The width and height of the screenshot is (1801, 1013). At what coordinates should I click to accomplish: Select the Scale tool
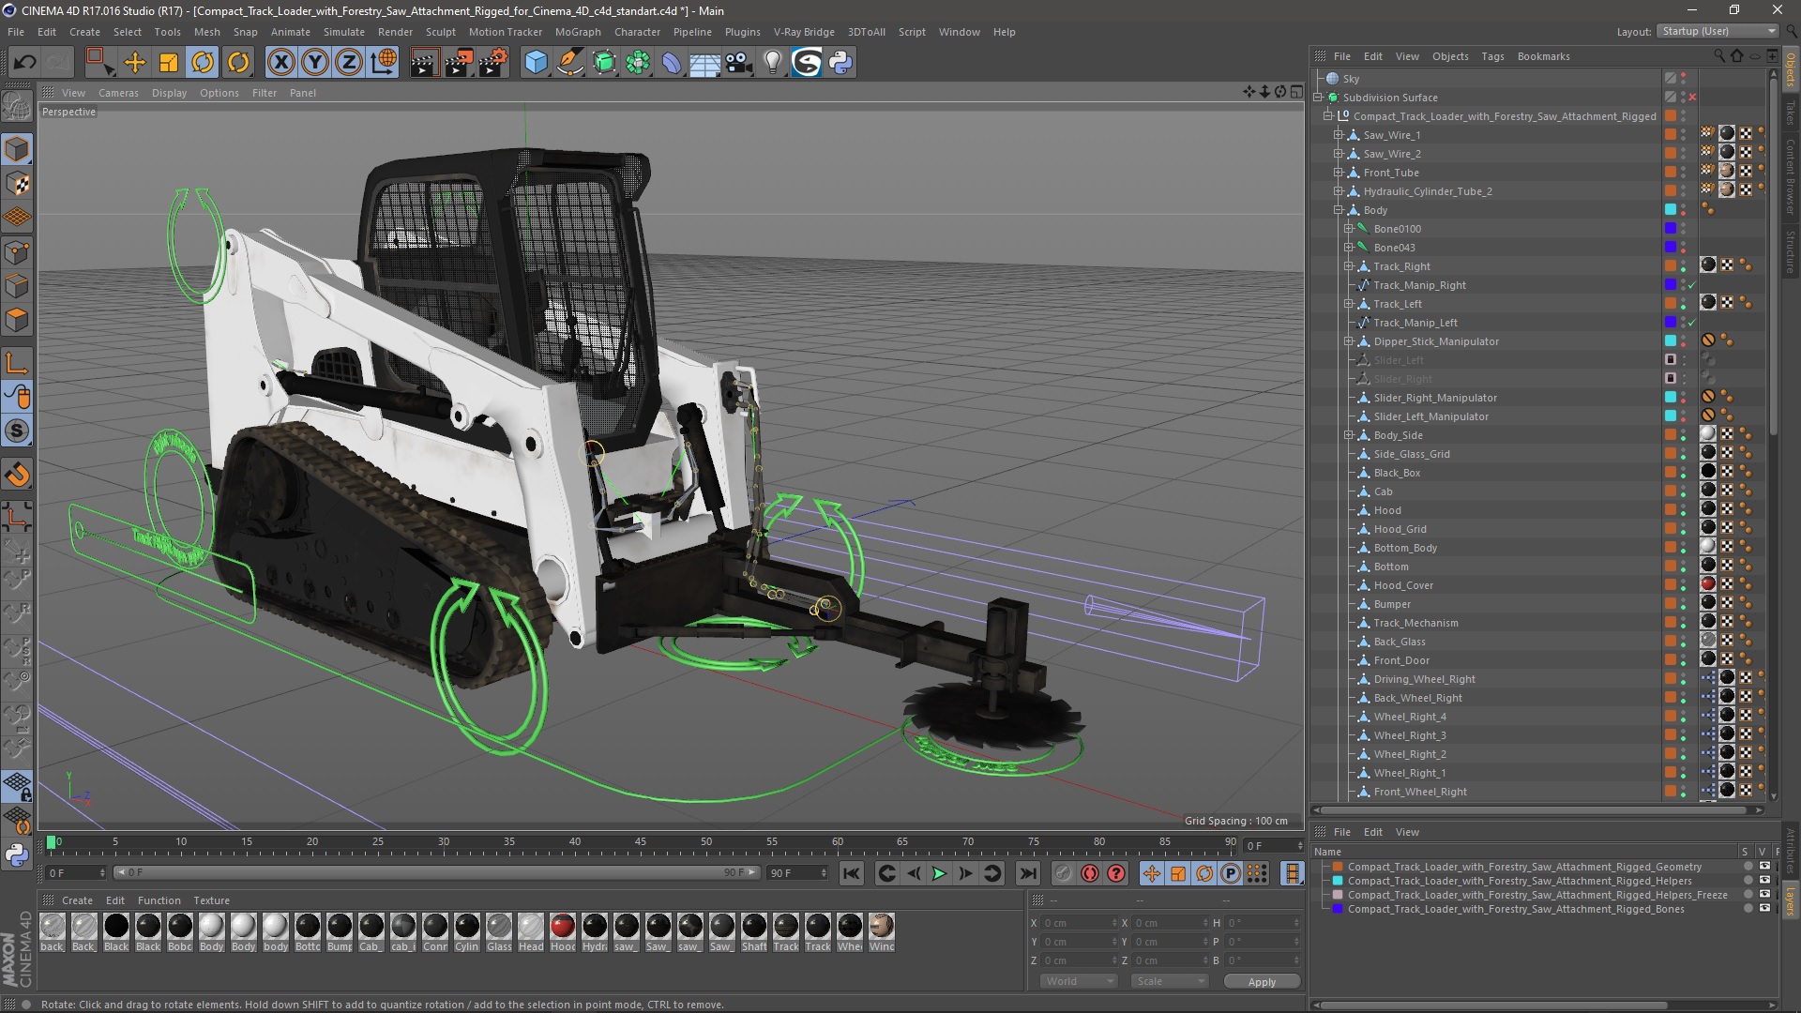tap(169, 63)
